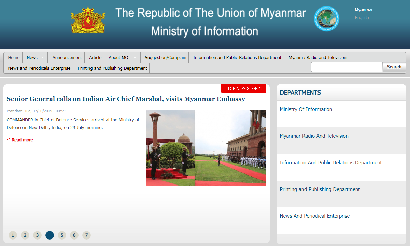Open Myanma Radio and Television menu
Image resolution: width=410 pixels, height=246 pixels.
click(317, 58)
